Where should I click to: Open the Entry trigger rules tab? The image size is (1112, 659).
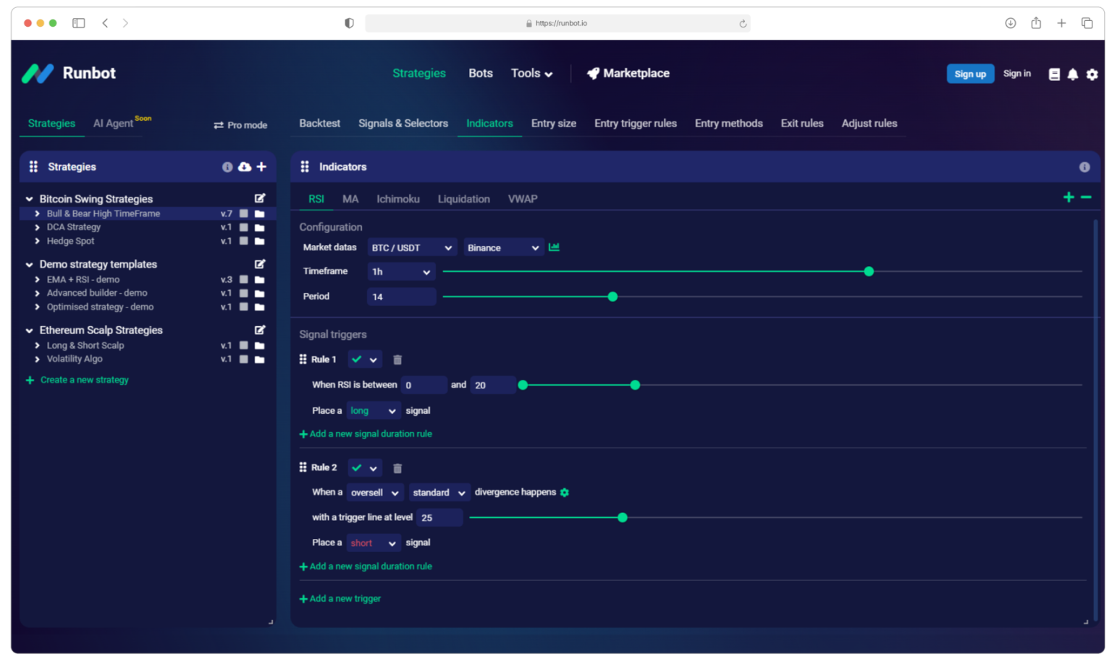click(635, 123)
